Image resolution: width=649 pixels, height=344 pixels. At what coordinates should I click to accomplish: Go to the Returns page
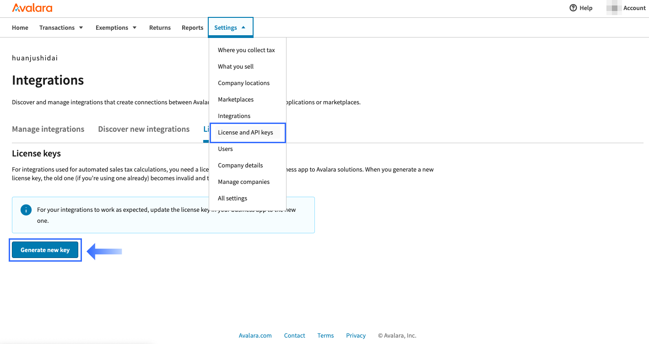pyautogui.click(x=160, y=27)
